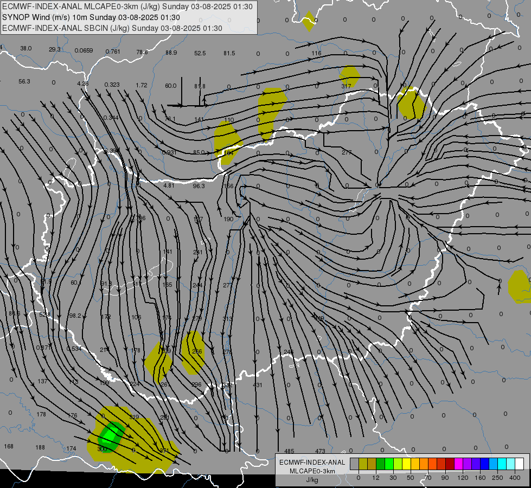Screen dimensions: 531x488
Task: Click the grid value '4.81'
Action: [x=169, y=185]
